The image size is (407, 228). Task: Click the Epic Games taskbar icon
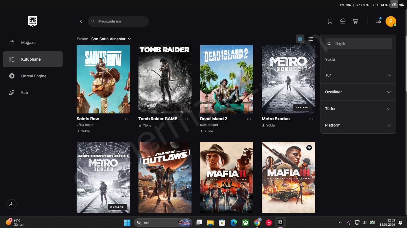pyautogui.click(x=280, y=222)
